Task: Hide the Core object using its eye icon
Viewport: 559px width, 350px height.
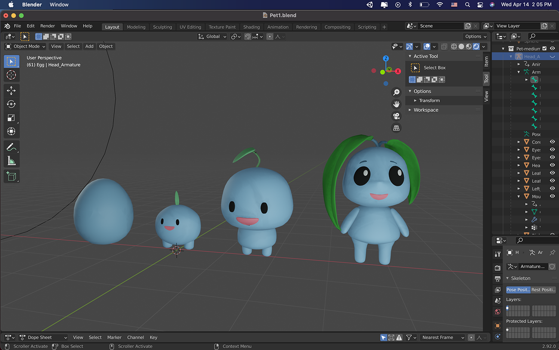Action: click(553, 142)
